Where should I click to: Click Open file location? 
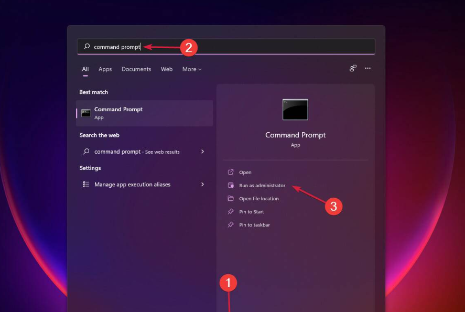(259, 198)
